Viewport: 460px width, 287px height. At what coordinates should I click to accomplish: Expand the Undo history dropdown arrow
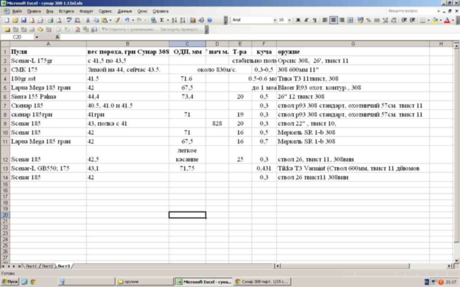[x=133, y=20]
